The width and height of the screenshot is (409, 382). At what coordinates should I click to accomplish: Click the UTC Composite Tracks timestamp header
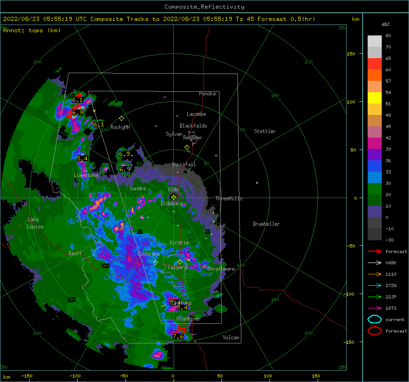click(159, 19)
